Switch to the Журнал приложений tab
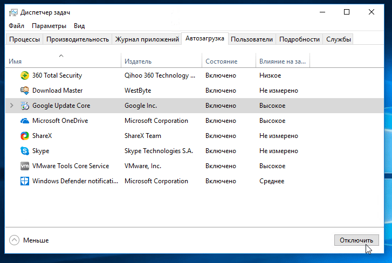Image resolution: width=392 pixels, height=263 pixels. (147, 39)
